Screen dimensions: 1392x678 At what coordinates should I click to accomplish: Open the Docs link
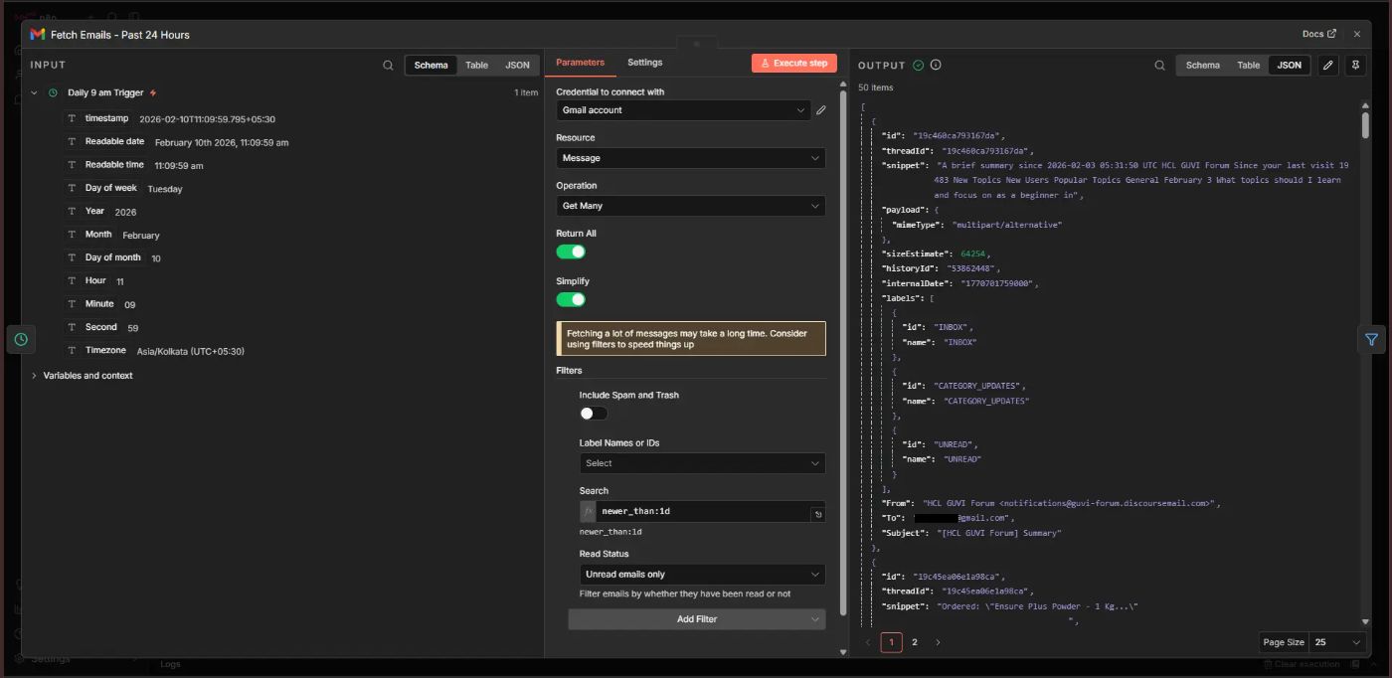(x=1318, y=34)
